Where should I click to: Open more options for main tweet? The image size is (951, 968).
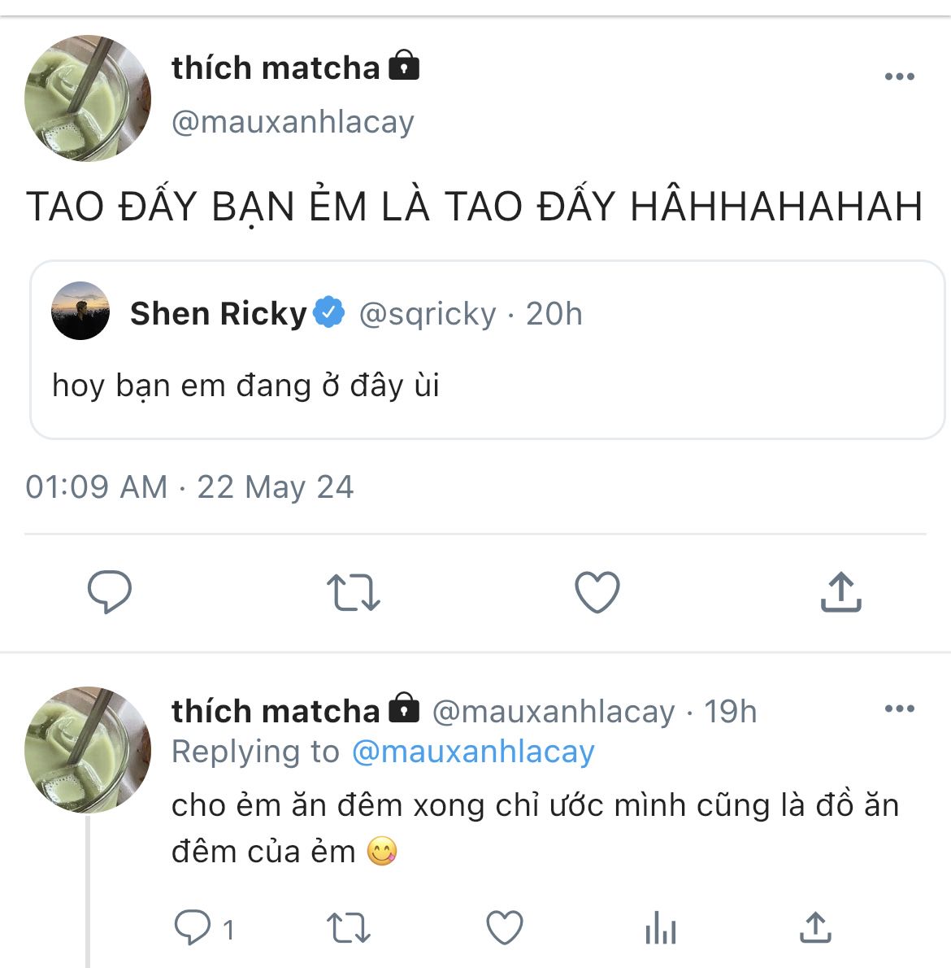point(899,76)
